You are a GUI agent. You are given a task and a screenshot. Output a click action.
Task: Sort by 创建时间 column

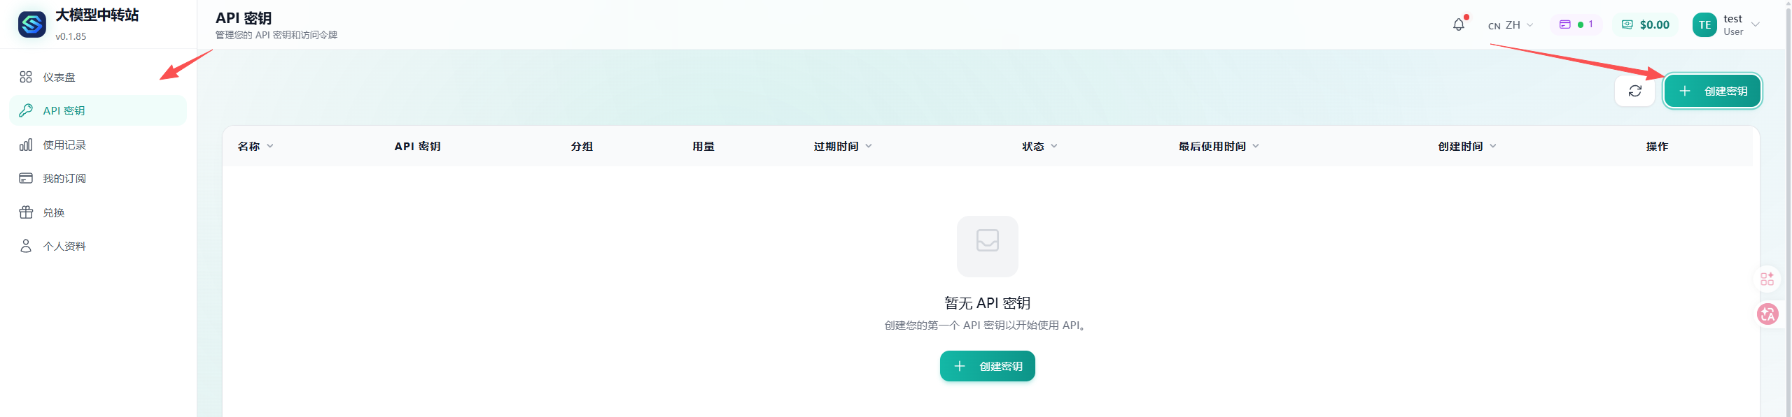1467,146
